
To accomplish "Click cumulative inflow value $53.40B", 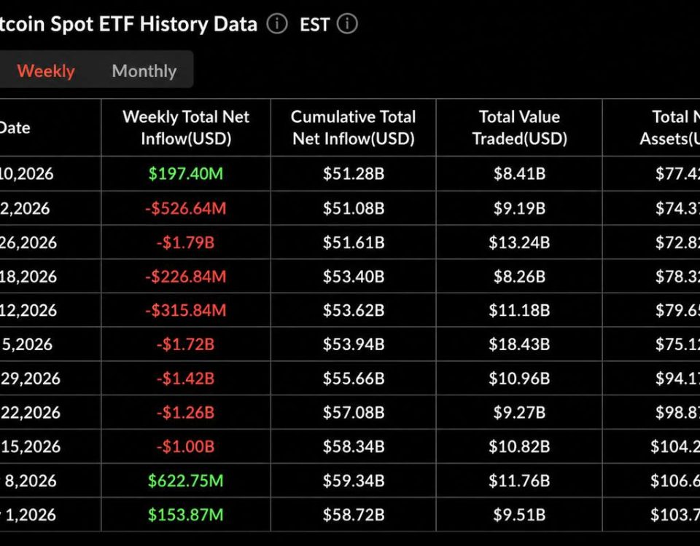I will 354,277.
